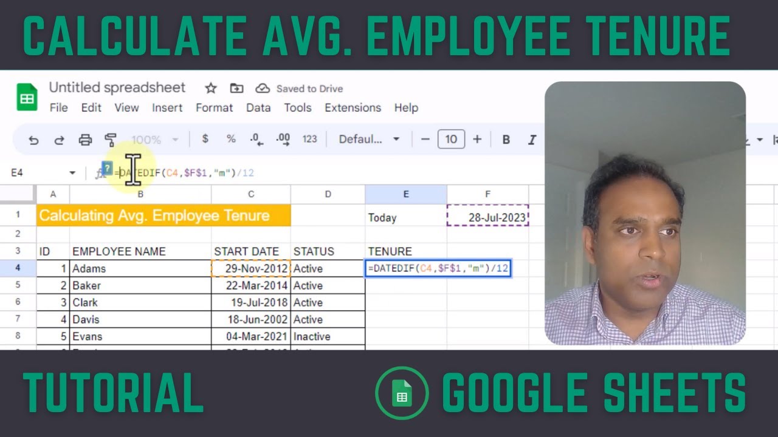The image size is (778, 437).
Task: Select row 4 header
Action: [18, 268]
